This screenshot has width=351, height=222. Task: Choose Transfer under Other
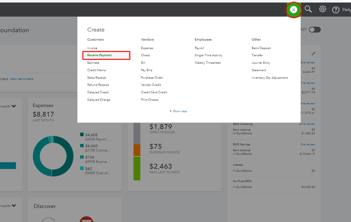[x=257, y=55]
